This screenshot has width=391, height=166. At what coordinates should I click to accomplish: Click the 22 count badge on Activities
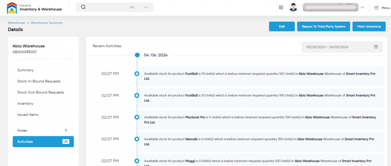(66, 142)
